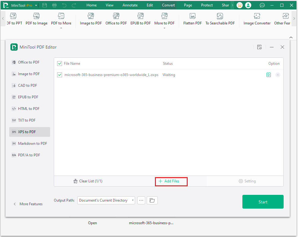Image resolution: width=298 pixels, height=237 pixels.
Task: Click the Start button
Action: click(263, 202)
